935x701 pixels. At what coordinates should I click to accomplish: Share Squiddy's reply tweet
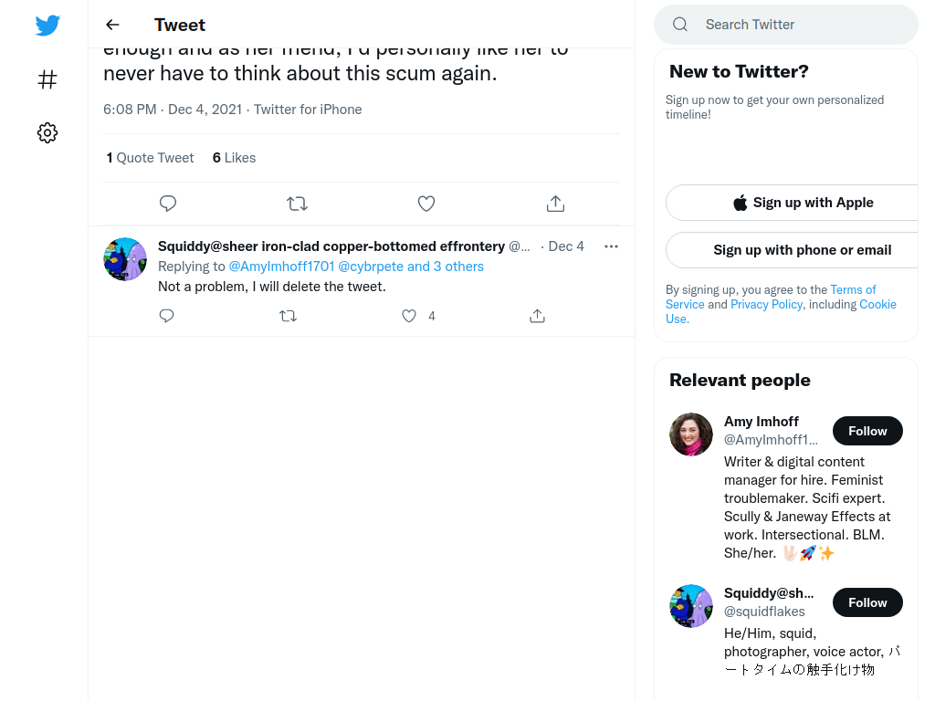pos(537,316)
